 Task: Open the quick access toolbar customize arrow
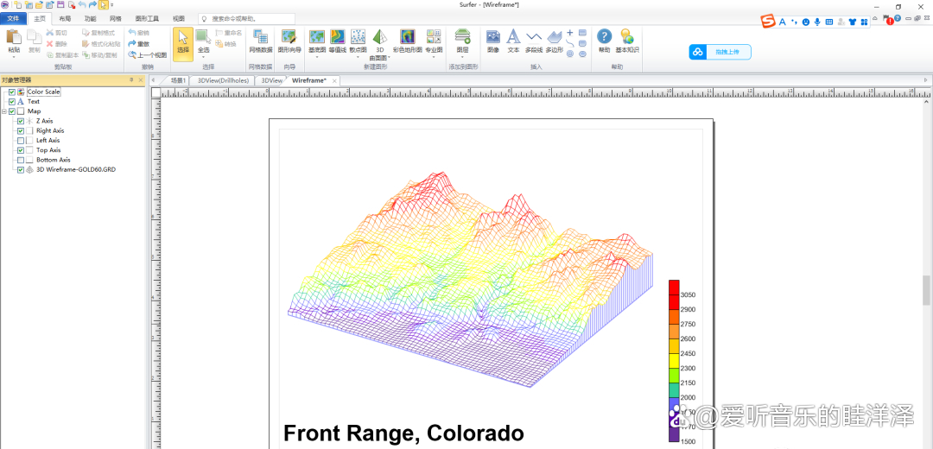click(111, 5)
